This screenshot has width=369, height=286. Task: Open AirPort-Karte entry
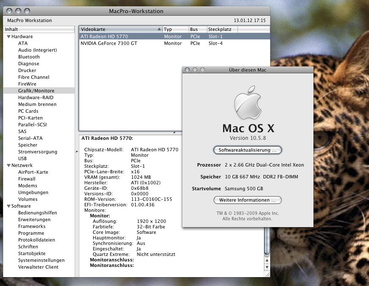[x=33, y=172]
